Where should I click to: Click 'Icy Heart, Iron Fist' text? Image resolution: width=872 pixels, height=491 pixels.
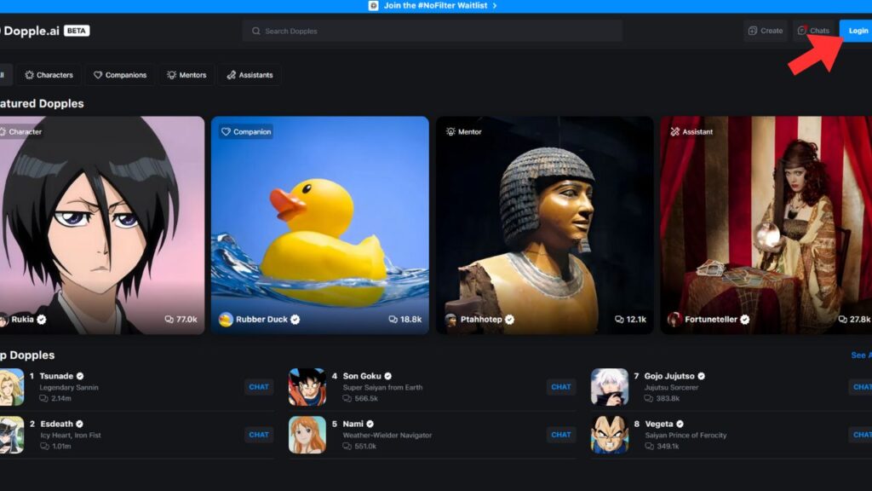[71, 436]
